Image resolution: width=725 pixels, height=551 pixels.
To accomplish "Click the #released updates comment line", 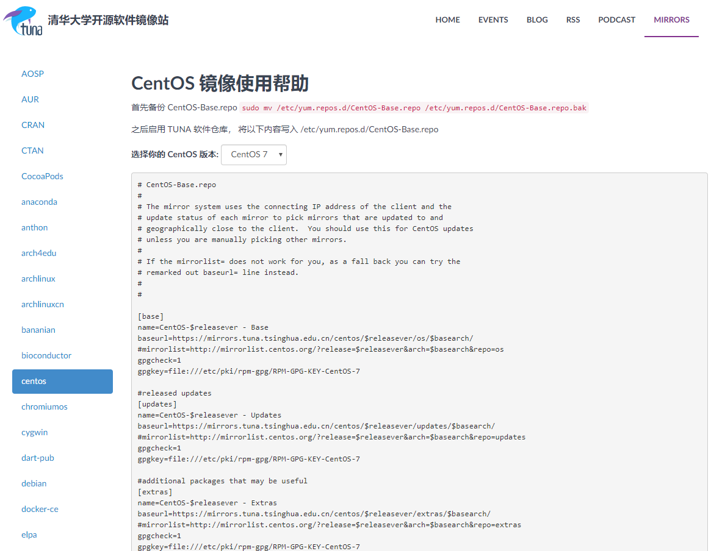I will [x=175, y=394].
